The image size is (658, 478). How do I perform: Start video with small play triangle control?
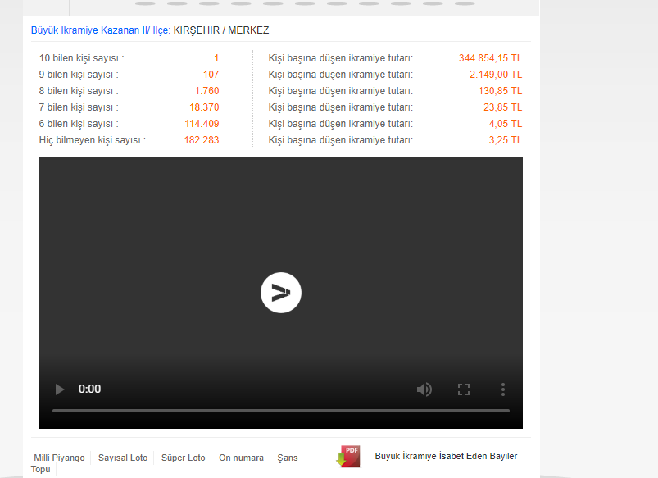(x=60, y=389)
